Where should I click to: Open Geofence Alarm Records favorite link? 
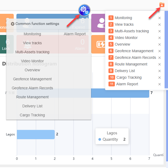135,58
